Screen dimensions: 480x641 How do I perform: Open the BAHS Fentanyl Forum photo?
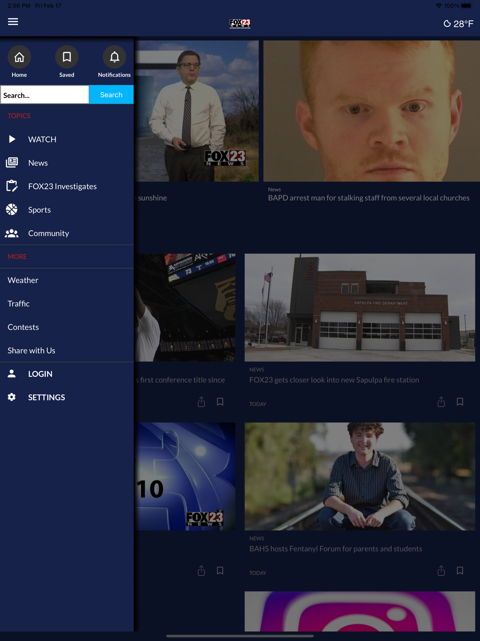(x=360, y=477)
